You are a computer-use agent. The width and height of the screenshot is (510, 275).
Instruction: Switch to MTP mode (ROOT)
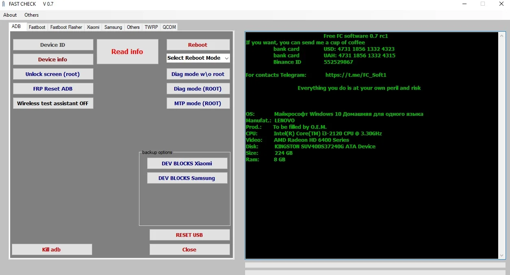[198, 103]
